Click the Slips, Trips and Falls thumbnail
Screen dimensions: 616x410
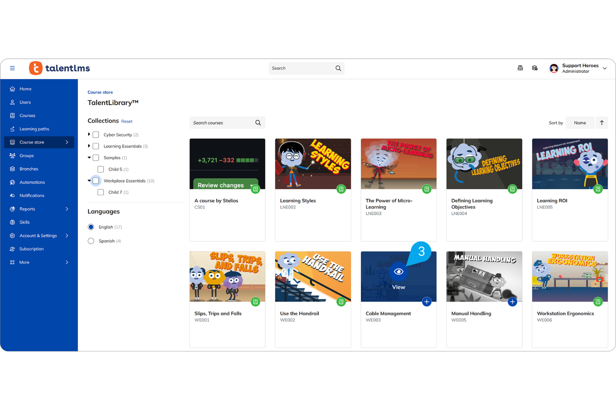pyautogui.click(x=227, y=277)
